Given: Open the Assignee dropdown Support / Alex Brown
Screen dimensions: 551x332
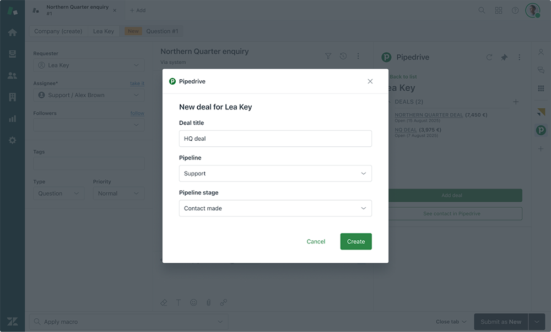Looking at the screenshot, I should (x=89, y=95).
